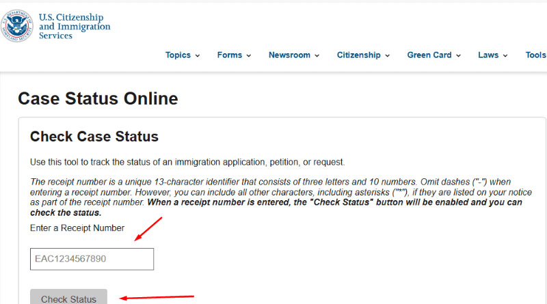The image size is (547, 304).
Task: Expand the chevron next to Laws
Action: [505, 55]
